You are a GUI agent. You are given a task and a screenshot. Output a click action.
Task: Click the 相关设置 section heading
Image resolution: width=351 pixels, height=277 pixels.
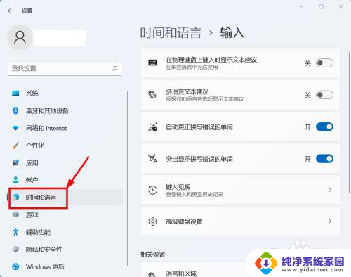153,255
